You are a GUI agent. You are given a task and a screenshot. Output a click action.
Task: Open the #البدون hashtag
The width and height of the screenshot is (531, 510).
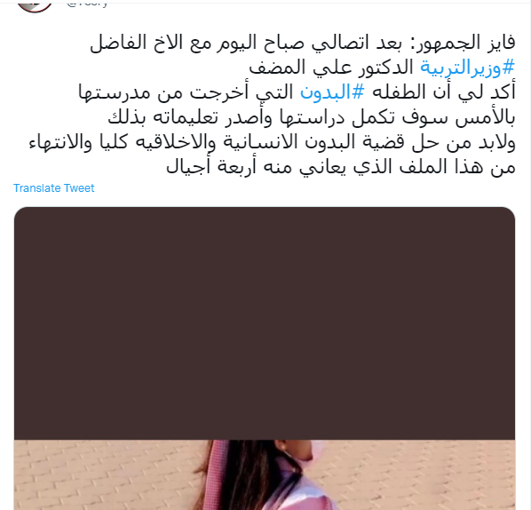[332, 92]
